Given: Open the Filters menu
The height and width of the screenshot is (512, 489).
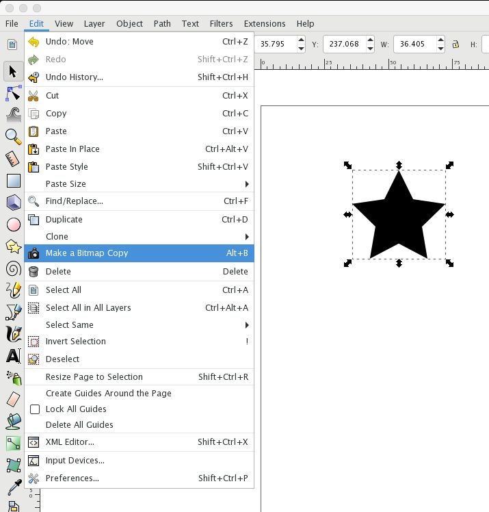Looking at the screenshot, I should pos(221,23).
